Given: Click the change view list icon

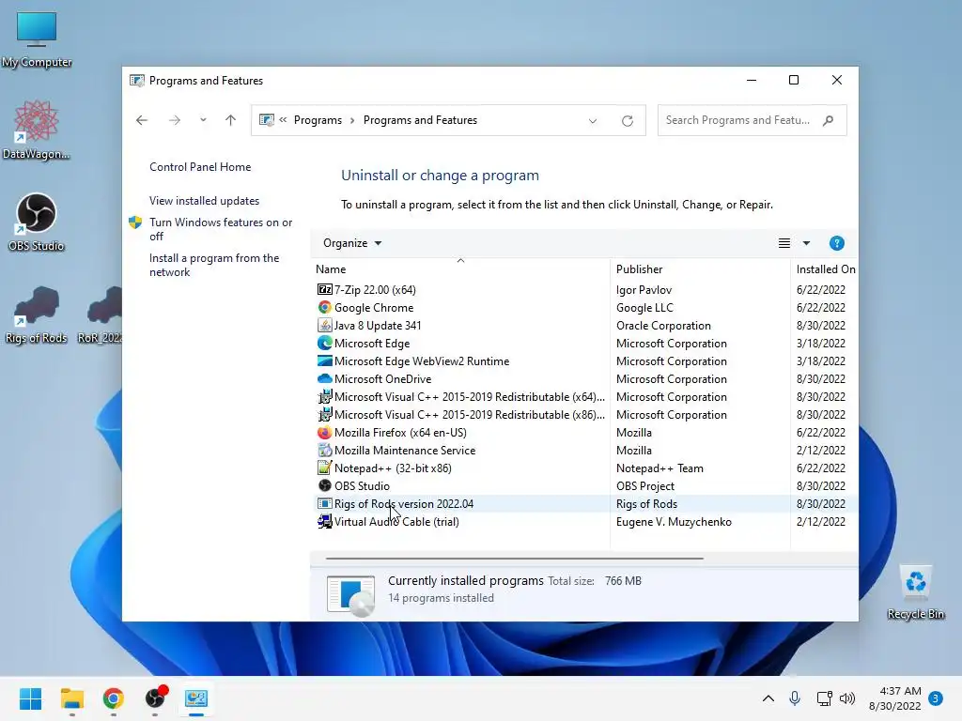Looking at the screenshot, I should point(784,243).
